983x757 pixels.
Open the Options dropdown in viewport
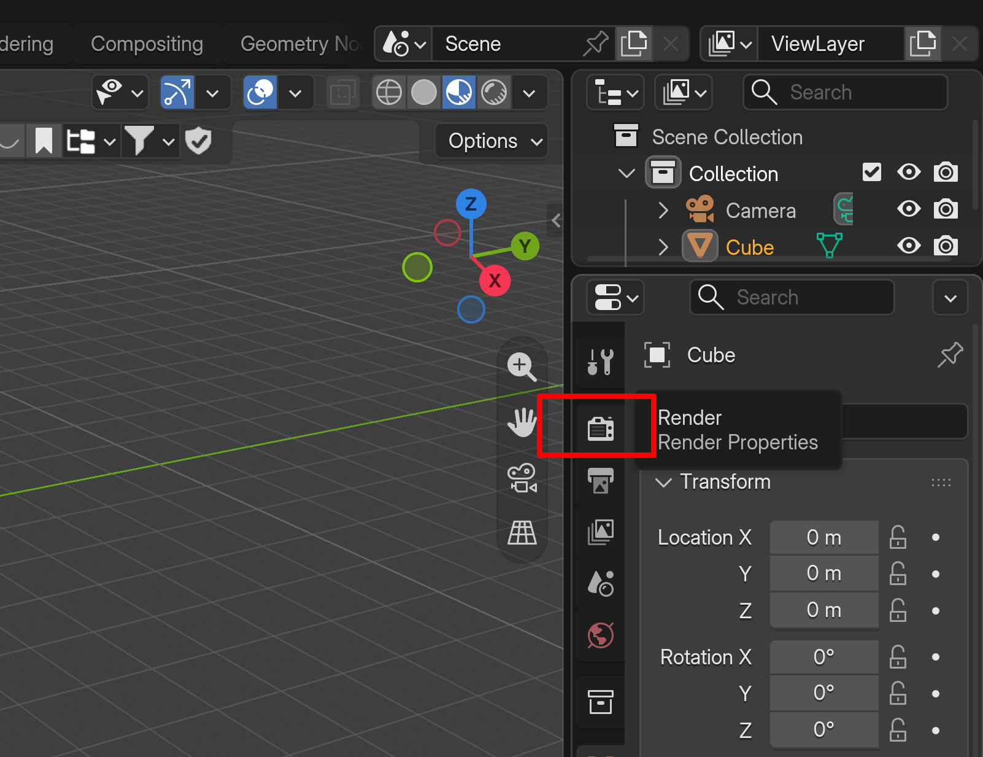(x=492, y=141)
